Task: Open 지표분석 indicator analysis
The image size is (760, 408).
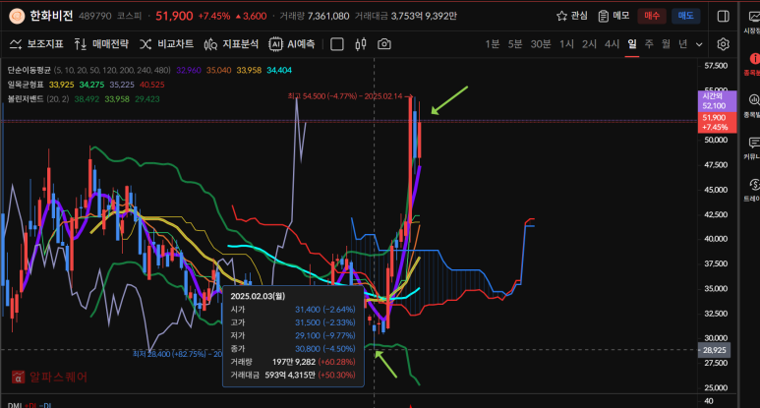Action: [231, 44]
